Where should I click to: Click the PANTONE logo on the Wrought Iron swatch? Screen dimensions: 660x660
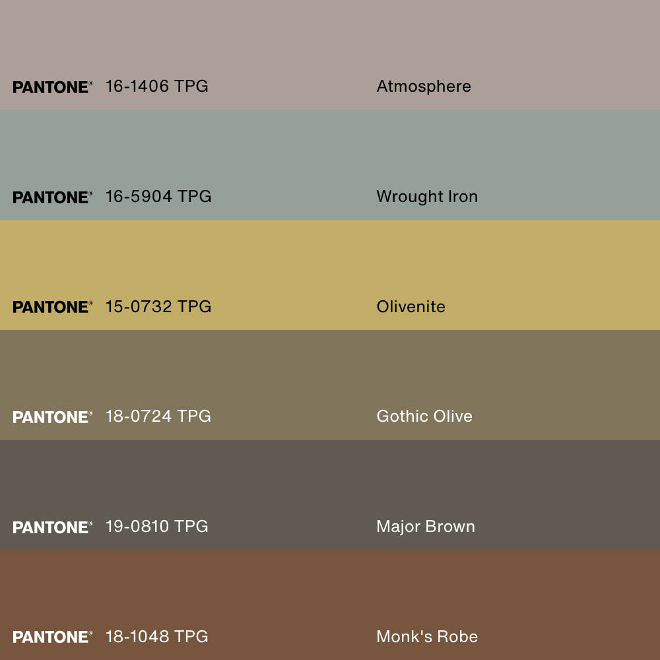point(52,197)
